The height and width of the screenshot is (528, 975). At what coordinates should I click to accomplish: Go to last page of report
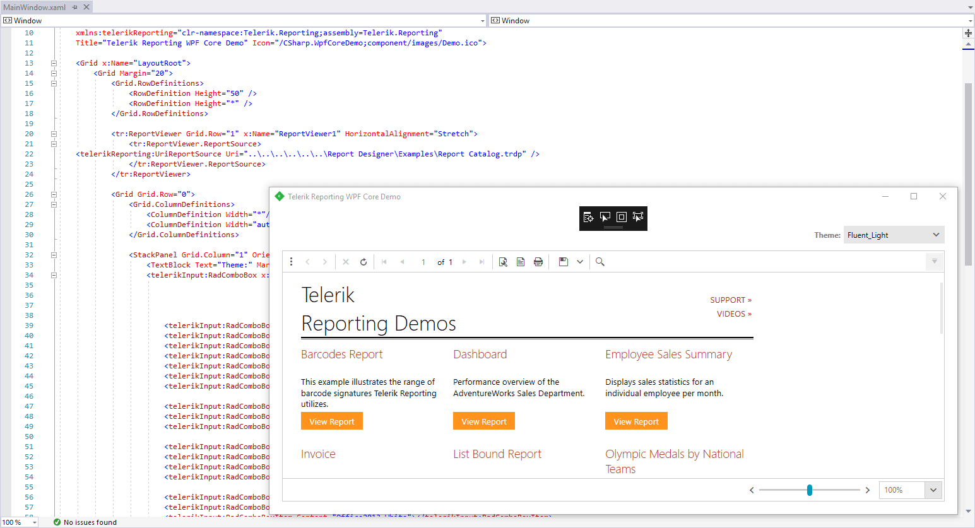tap(482, 262)
